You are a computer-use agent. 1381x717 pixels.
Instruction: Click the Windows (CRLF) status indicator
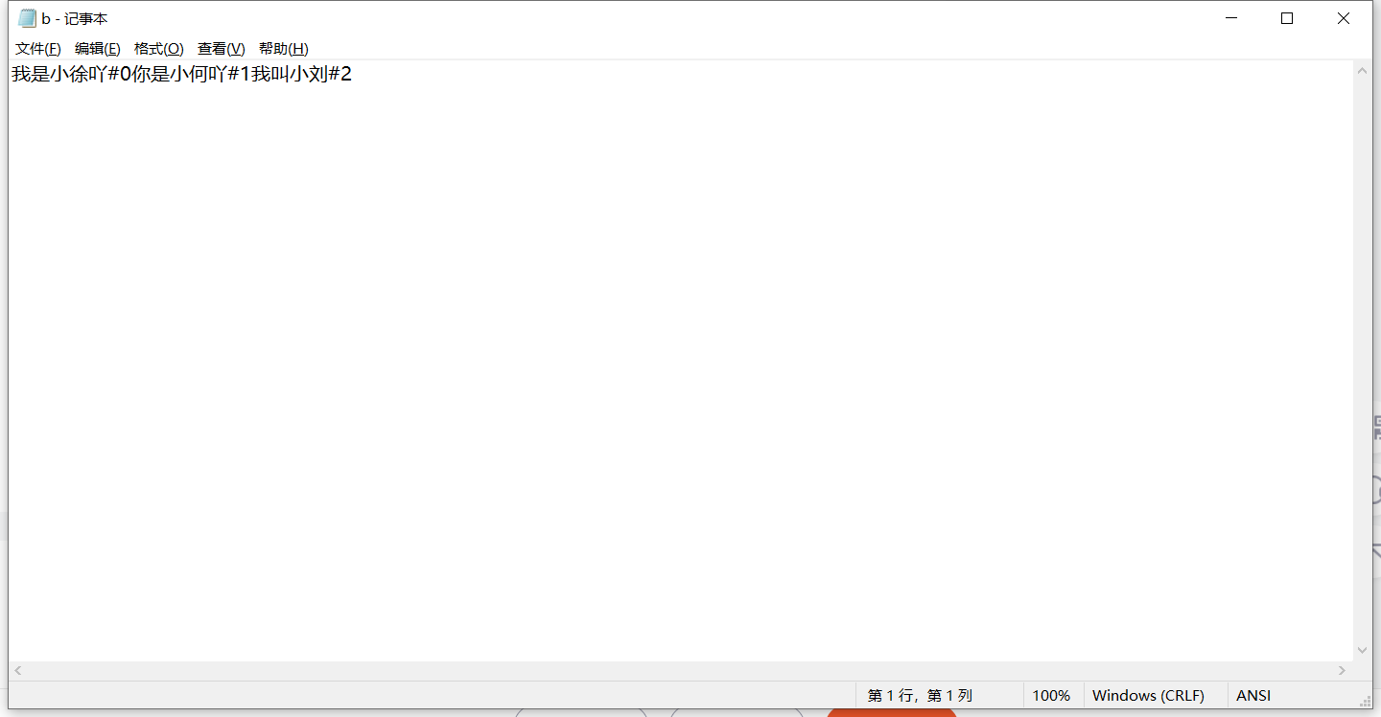[1148, 696]
